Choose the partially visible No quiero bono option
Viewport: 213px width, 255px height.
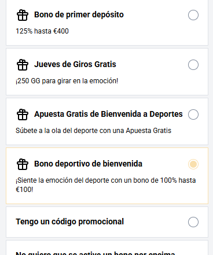pos(107,248)
